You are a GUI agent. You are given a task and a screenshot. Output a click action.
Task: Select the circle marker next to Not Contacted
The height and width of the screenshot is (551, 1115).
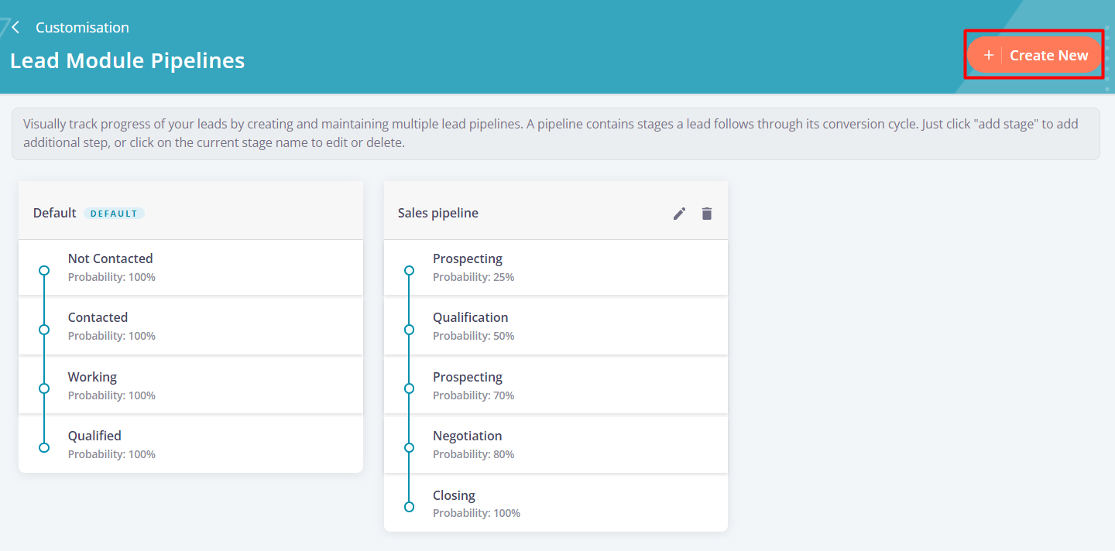click(43, 270)
